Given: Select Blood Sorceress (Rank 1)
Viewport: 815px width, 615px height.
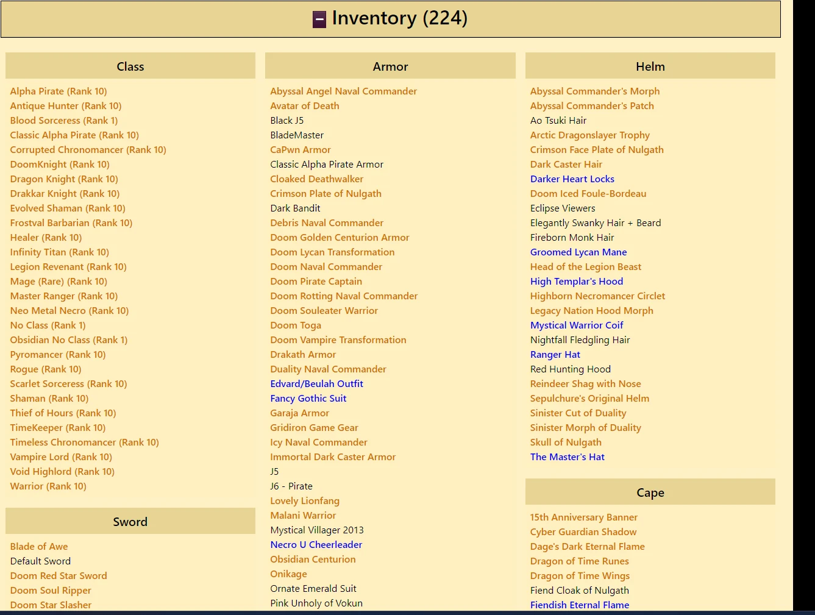Looking at the screenshot, I should pos(64,121).
